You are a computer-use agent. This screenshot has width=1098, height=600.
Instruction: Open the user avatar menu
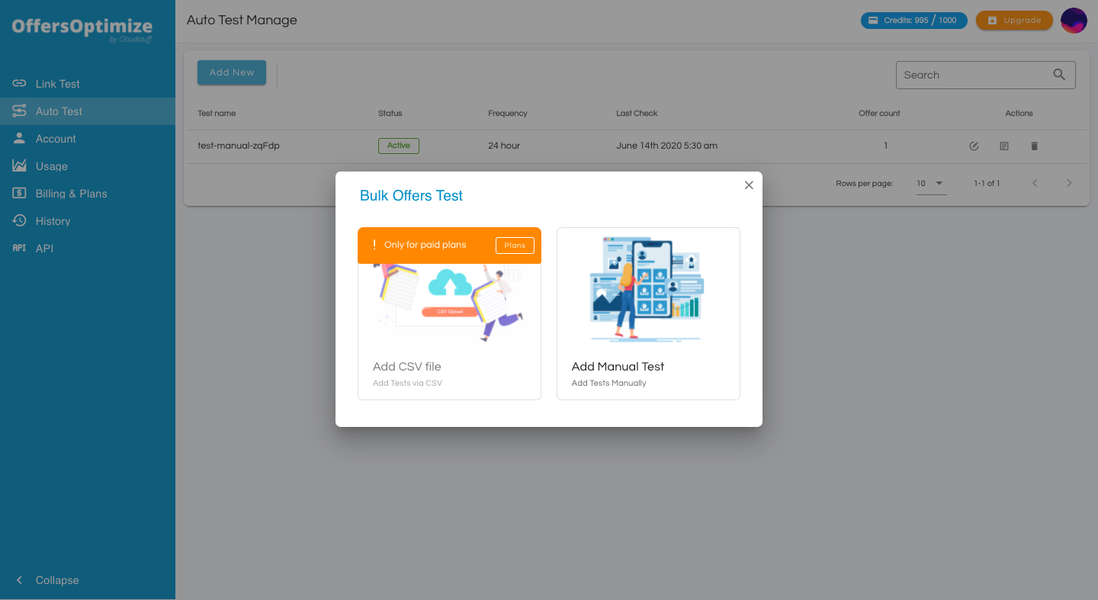pyautogui.click(x=1074, y=21)
